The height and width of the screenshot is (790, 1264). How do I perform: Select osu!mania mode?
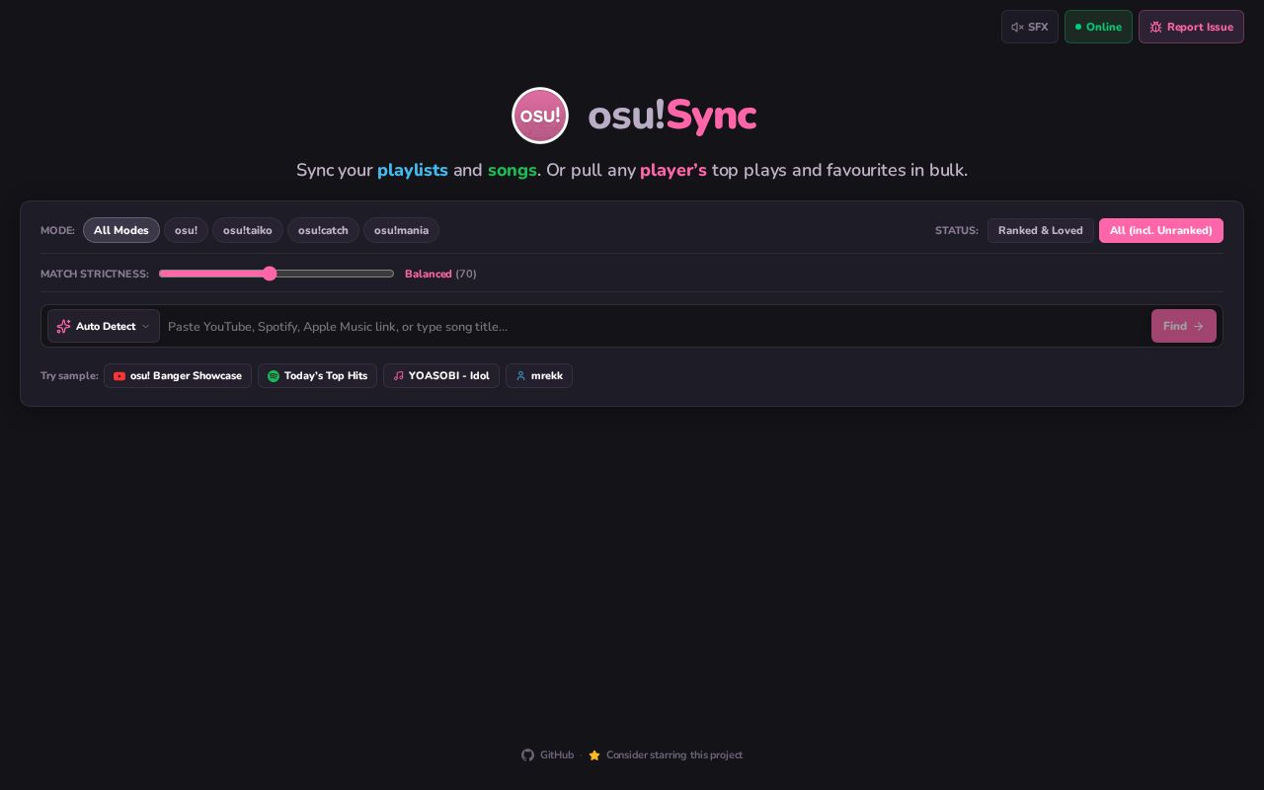tap(401, 230)
